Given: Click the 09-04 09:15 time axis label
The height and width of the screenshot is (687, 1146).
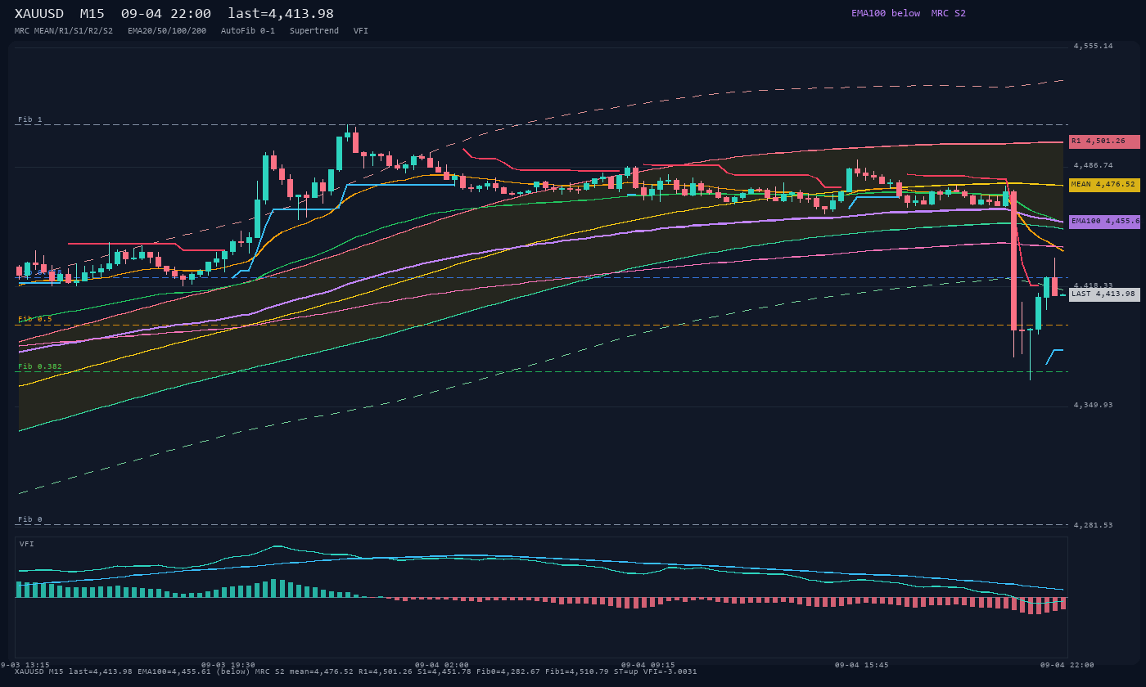Looking at the screenshot, I should (648, 666).
